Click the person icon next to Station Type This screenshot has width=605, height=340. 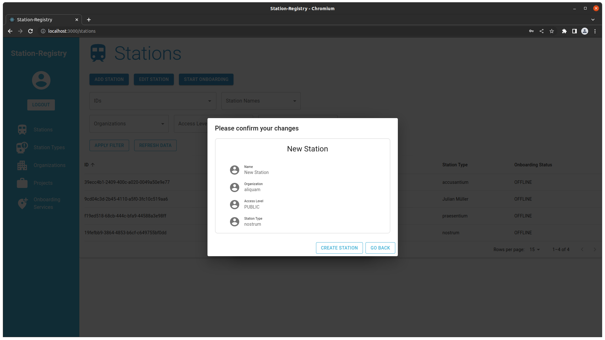(x=234, y=222)
